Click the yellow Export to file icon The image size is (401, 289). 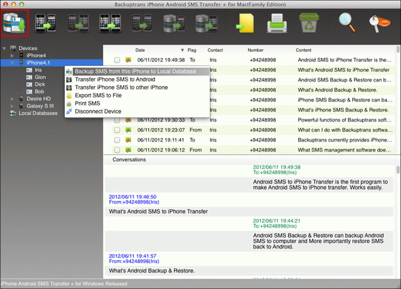[245, 23]
